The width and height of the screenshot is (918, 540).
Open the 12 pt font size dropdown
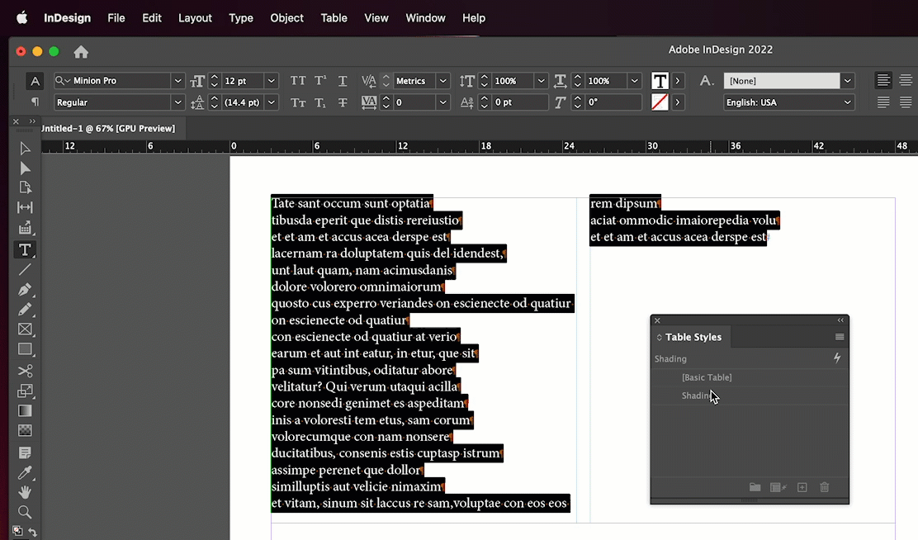pyautogui.click(x=271, y=81)
